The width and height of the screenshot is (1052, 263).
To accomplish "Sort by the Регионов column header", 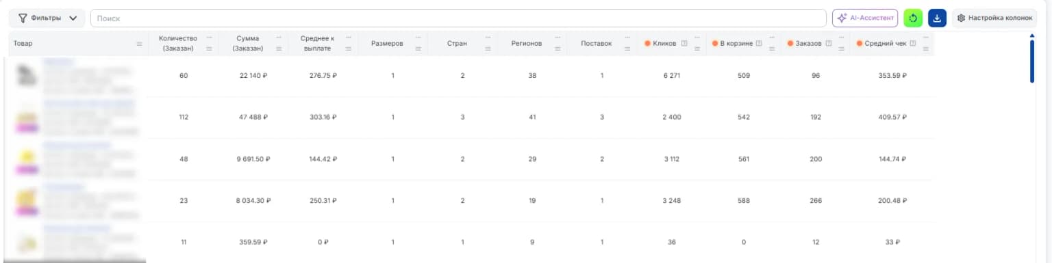I will pyautogui.click(x=527, y=44).
